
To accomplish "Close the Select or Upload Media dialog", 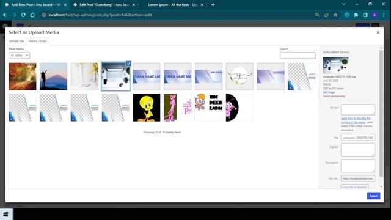I will [378, 32].
